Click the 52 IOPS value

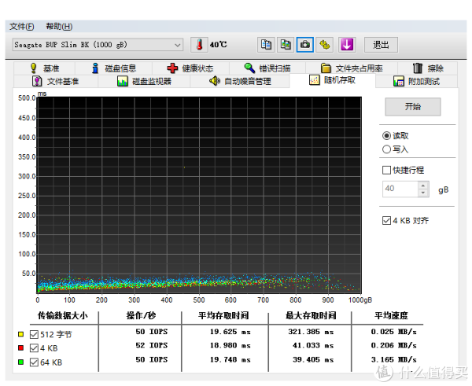point(151,345)
